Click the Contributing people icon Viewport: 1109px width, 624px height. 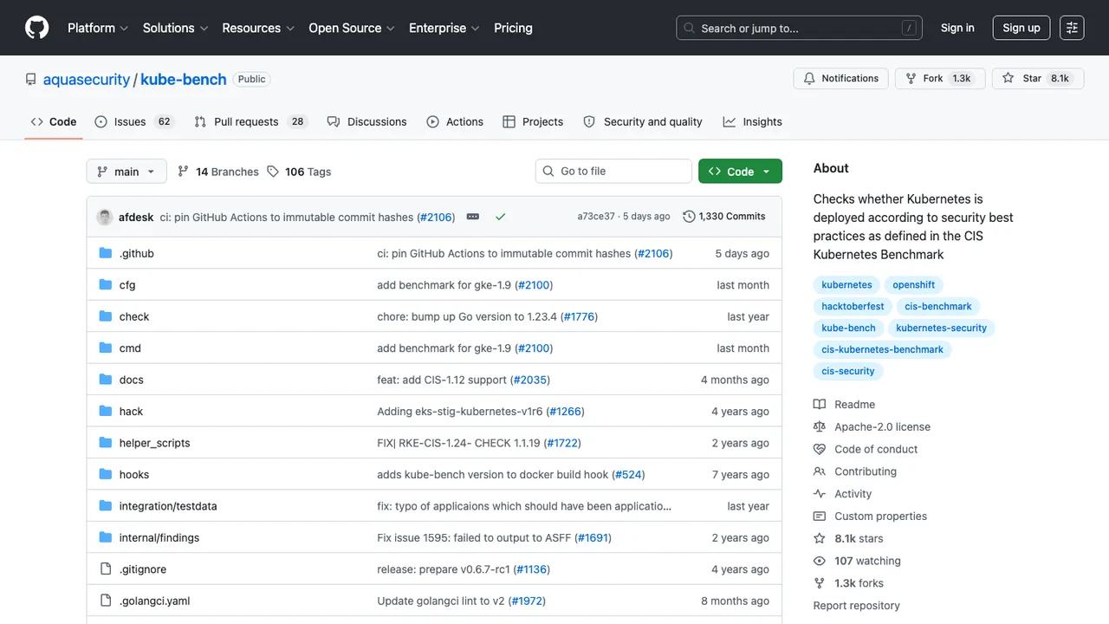[x=820, y=471]
